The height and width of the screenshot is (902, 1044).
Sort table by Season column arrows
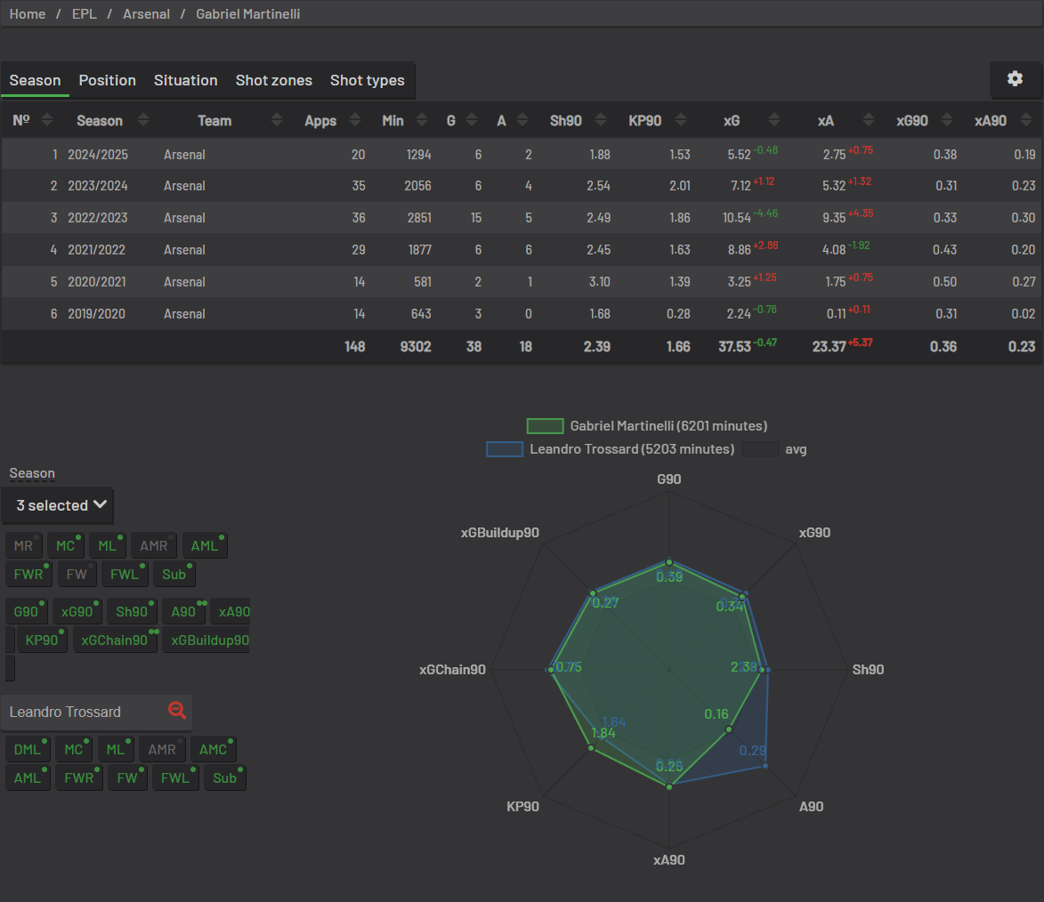pyautogui.click(x=143, y=120)
